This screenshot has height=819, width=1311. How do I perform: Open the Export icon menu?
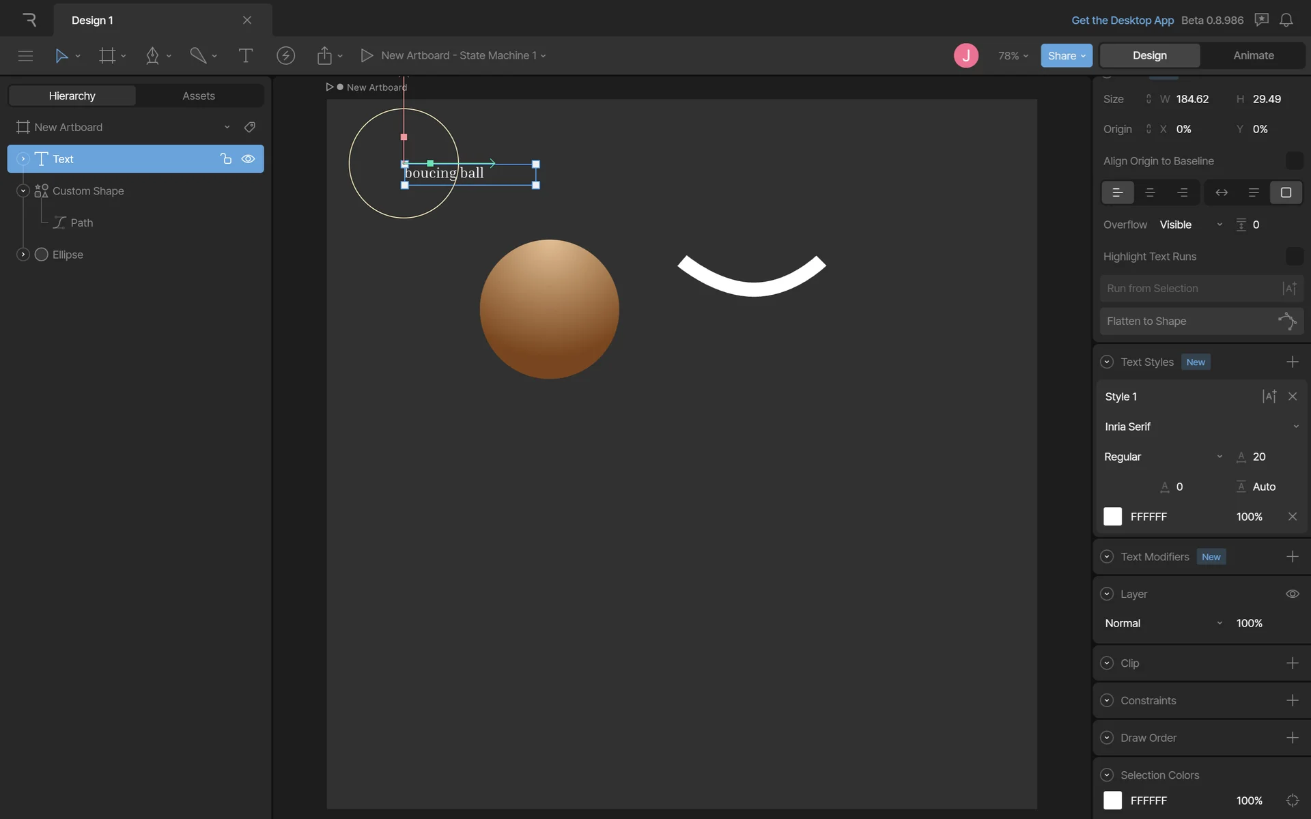coord(324,55)
